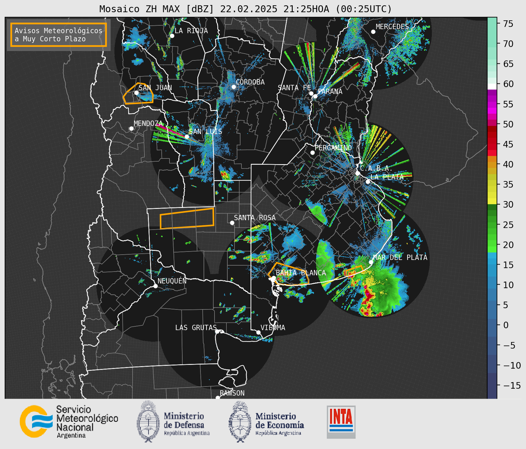Click the 'LAS GRUTAS' map label
This screenshot has width=526, height=449.
tap(196, 328)
